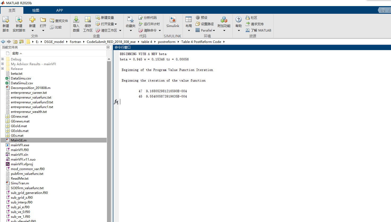This screenshot has width=391, height=222.
Task: Open the Parallel dropdown menu
Action: (205, 30)
